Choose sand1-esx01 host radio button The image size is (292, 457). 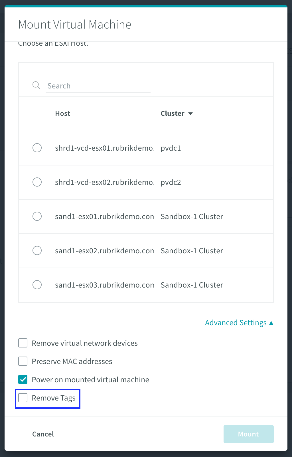37,216
